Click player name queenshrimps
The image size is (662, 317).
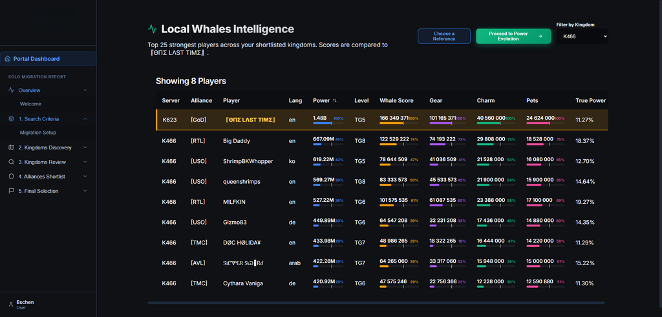242,181
